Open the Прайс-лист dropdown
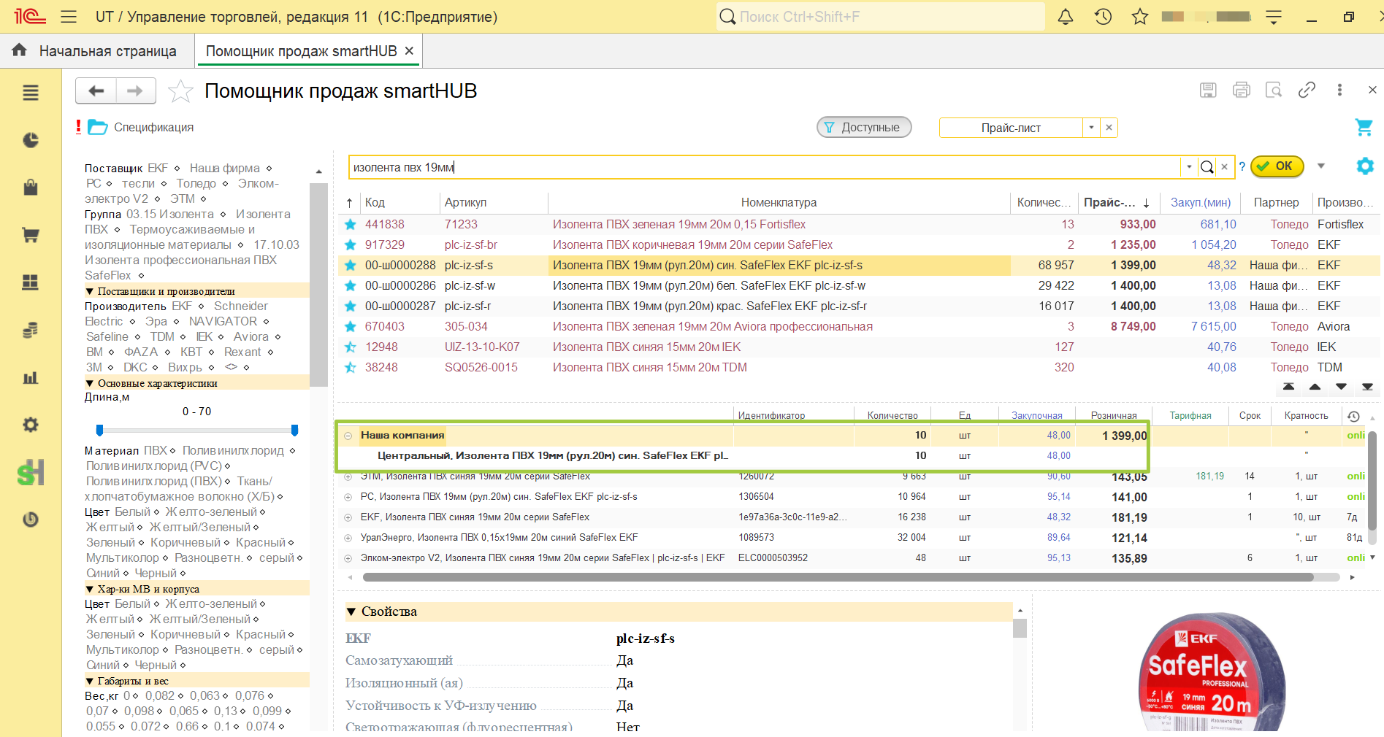 (1091, 128)
